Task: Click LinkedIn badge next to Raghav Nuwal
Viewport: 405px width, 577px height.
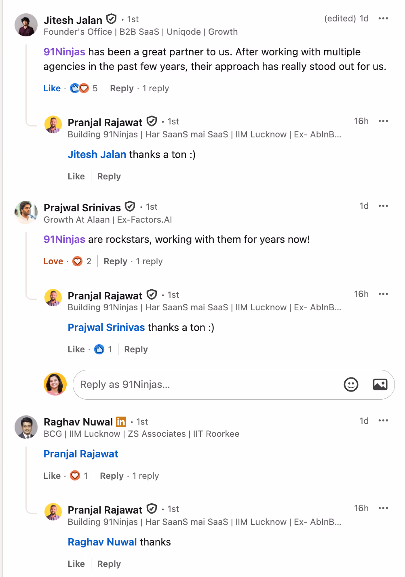Action: point(121,422)
